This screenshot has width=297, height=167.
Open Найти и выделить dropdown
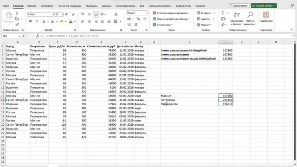point(250,19)
